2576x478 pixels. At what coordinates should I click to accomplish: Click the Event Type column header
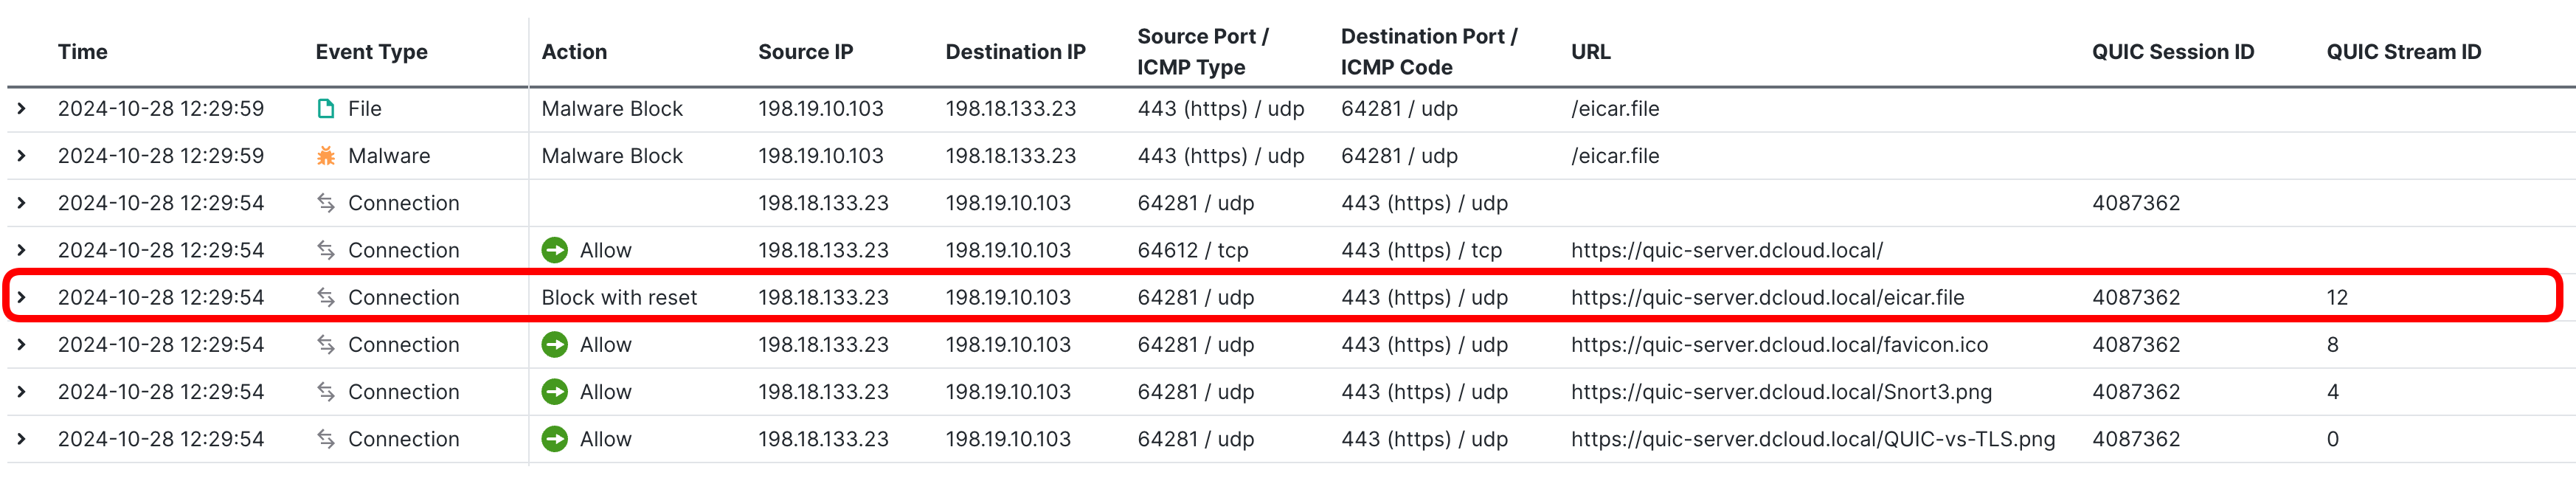coord(371,52)
